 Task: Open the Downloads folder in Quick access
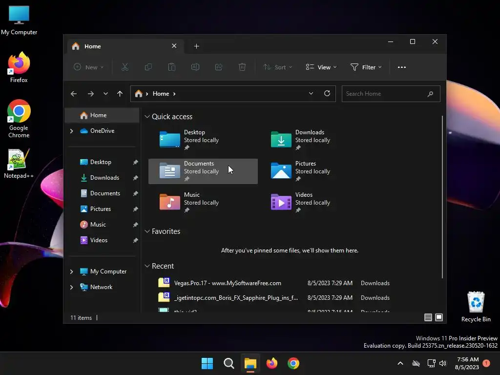pyautogui.click(x=314, y=140)
